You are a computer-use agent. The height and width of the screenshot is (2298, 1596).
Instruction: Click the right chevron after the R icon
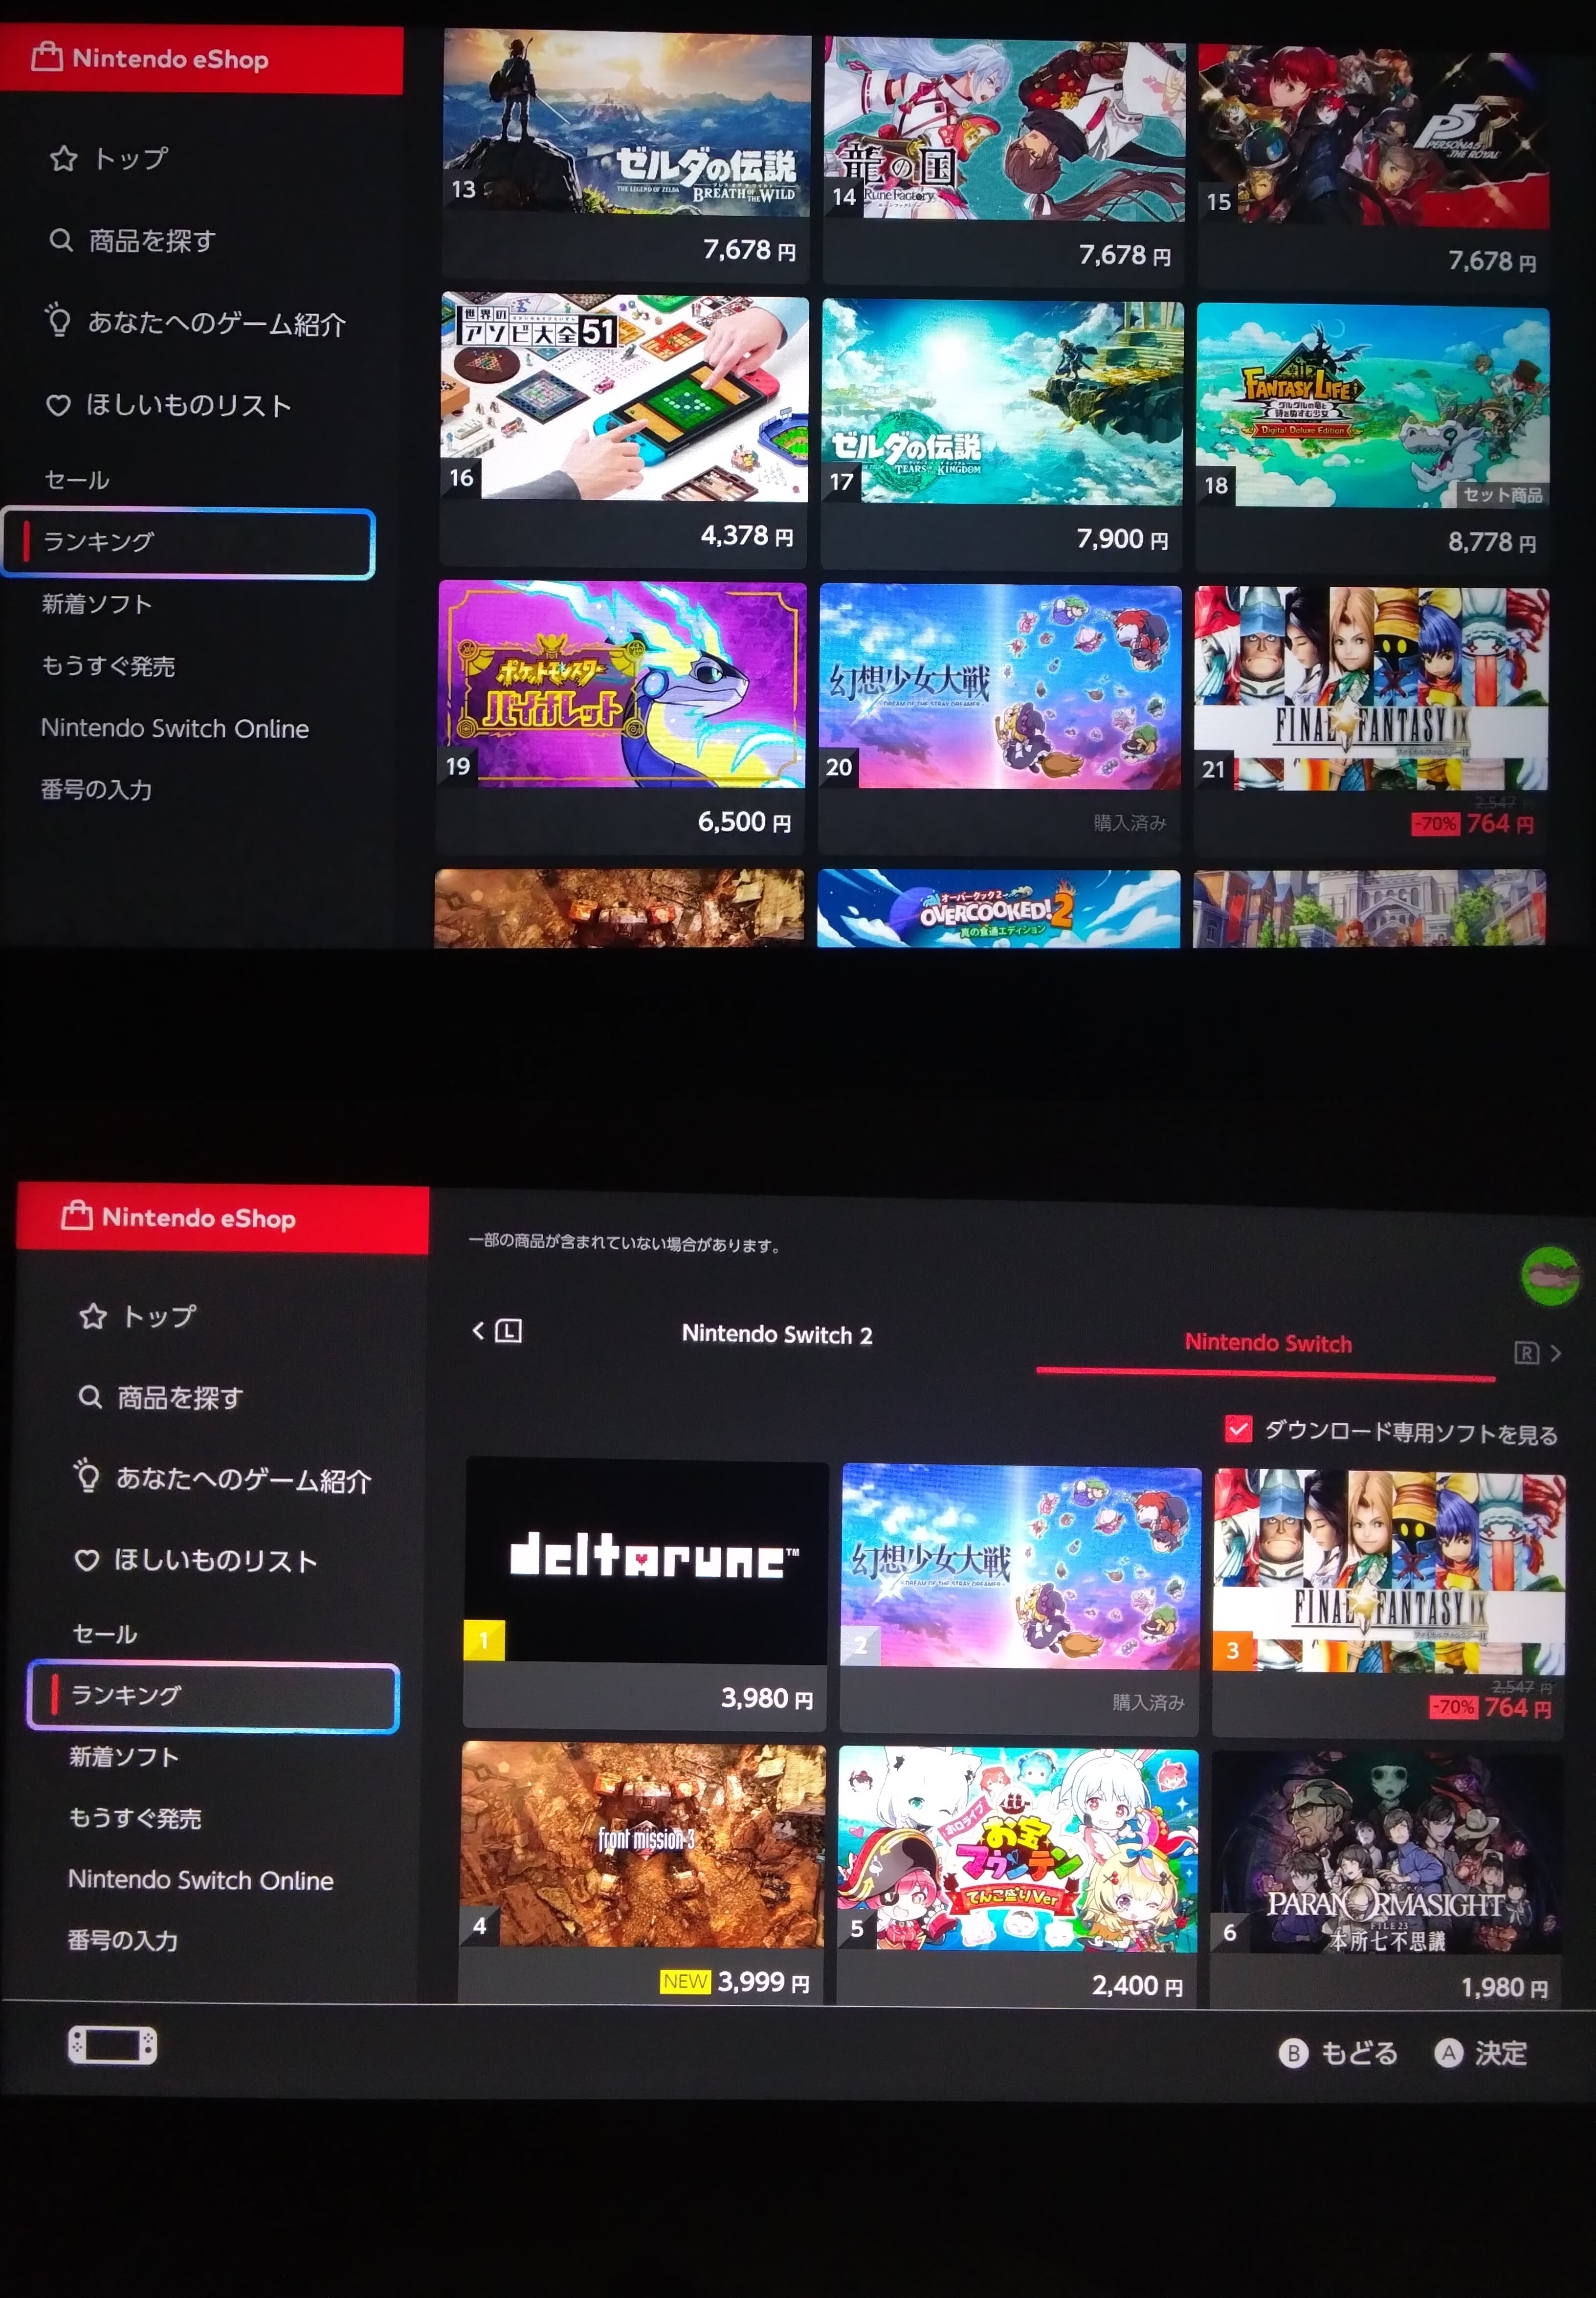point(1555,1353)
